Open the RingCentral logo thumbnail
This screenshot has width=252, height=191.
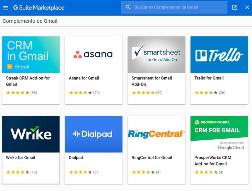(157, 134)
